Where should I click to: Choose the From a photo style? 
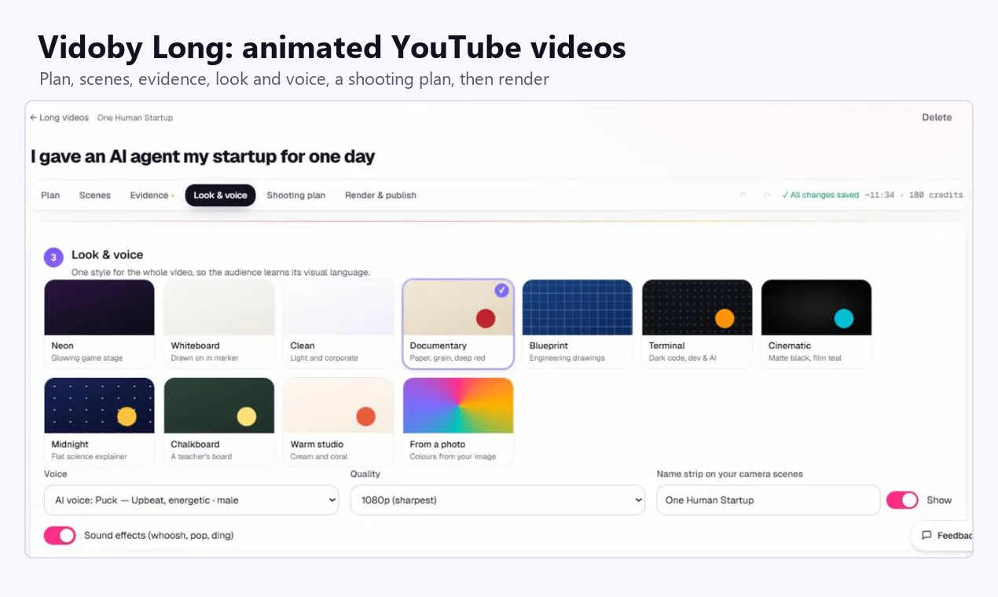[x=458, y=422]
